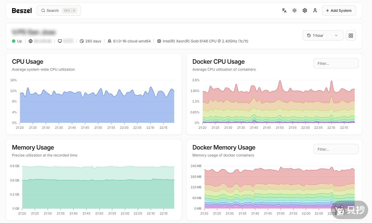
Task: Toggle the light/dark theme sun icon
Action: (x=294, y=11)
